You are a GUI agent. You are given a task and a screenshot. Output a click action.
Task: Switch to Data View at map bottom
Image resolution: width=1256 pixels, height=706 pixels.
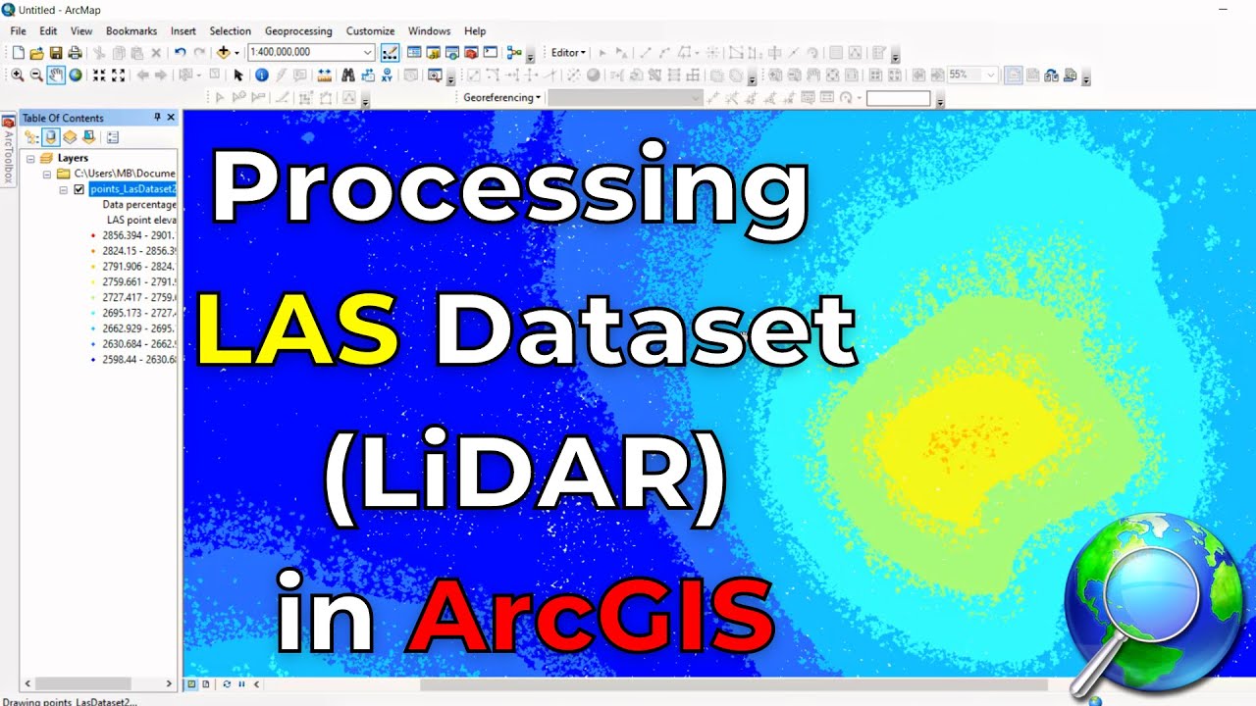coord(192,684)
